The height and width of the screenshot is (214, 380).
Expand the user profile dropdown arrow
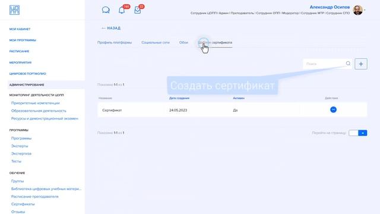point(365,10)
